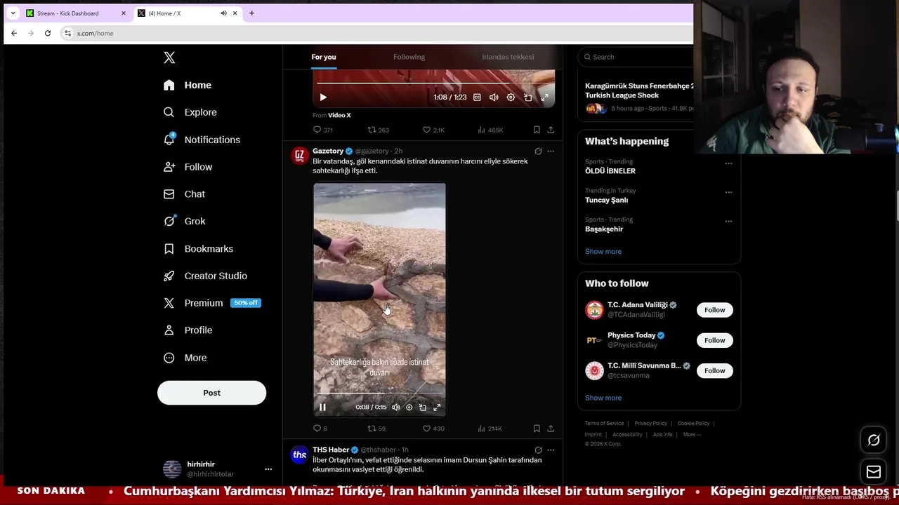
Task: Repost the post with 263 reposts
Action: coord(378,130)
